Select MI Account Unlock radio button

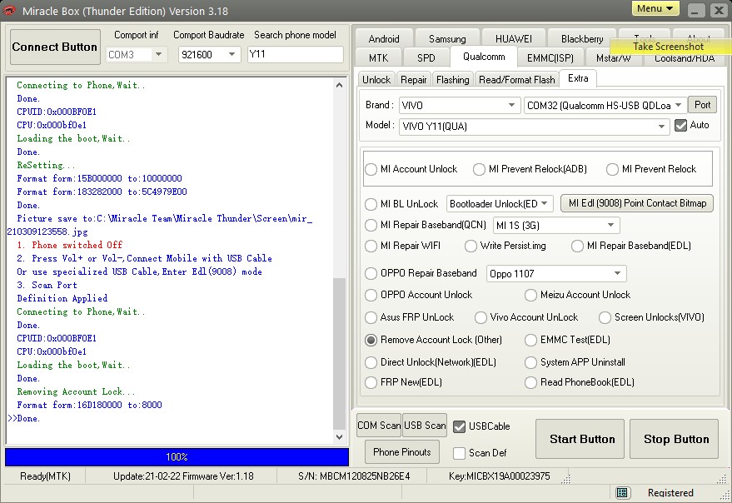point(371,169)
